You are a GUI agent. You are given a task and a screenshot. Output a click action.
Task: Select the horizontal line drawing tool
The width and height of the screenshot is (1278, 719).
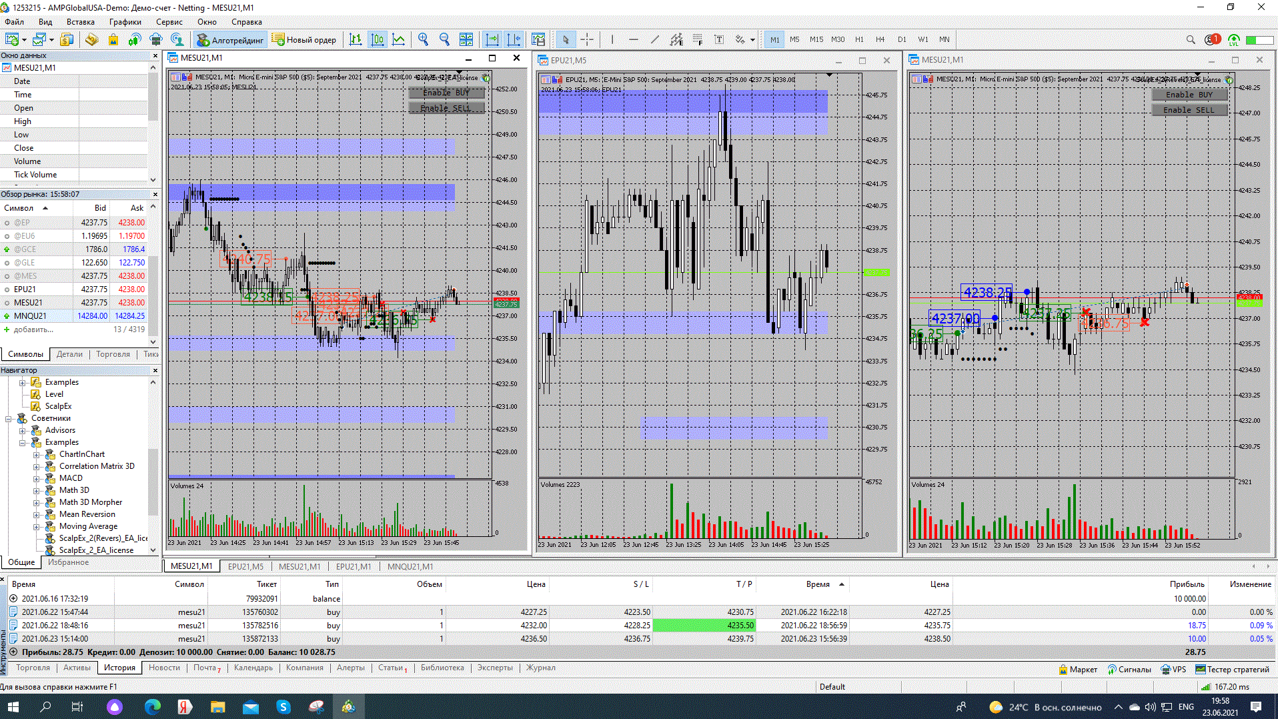(633, 40)
